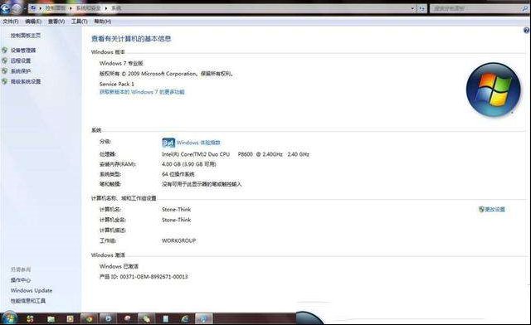531x325 pixels.
Task: Open the 编辑(E) menu
Action: tap(33, 22)
